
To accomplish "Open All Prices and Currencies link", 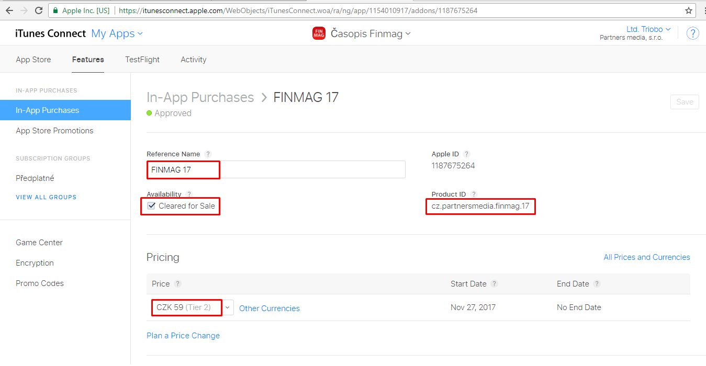I will coord(647,257).
